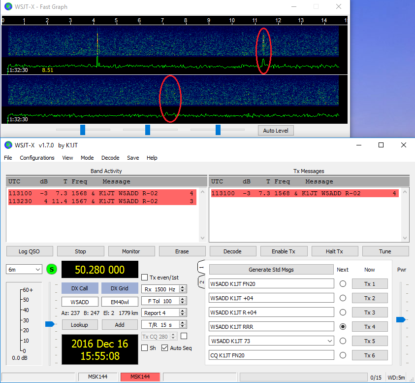415x383 pixels.
Task: Uncheck the Auto Seq checkbox
Action: tap(164, 348)
